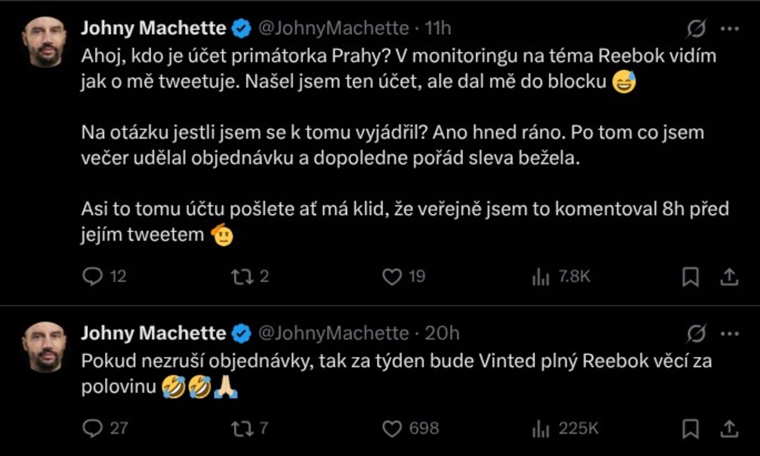Open more options menu on first tweet
The height and width of the screenshot is (456, 760).
coord(730,28)
